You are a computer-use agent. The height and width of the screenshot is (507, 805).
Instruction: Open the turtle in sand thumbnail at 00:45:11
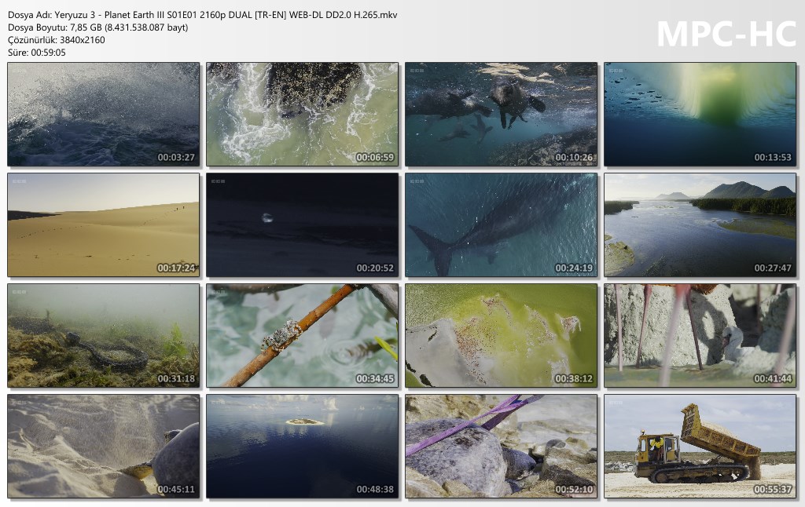point(103,447)
